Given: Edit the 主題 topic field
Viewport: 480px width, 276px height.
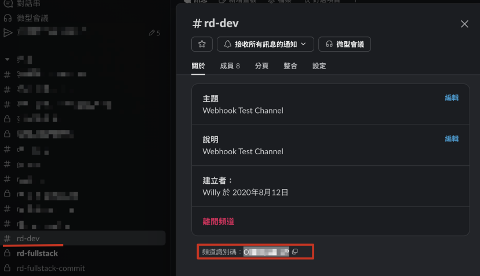Looking at the screenshot, I should 452,98.
